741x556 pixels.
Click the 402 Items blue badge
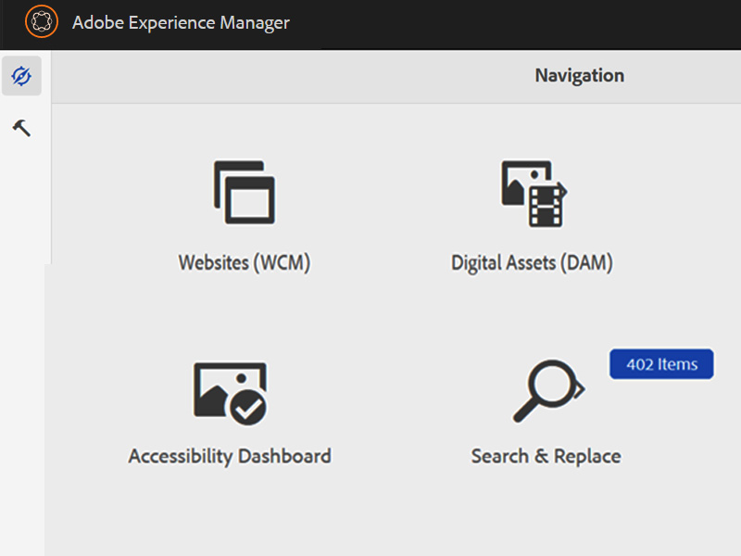tap(661, 364)
